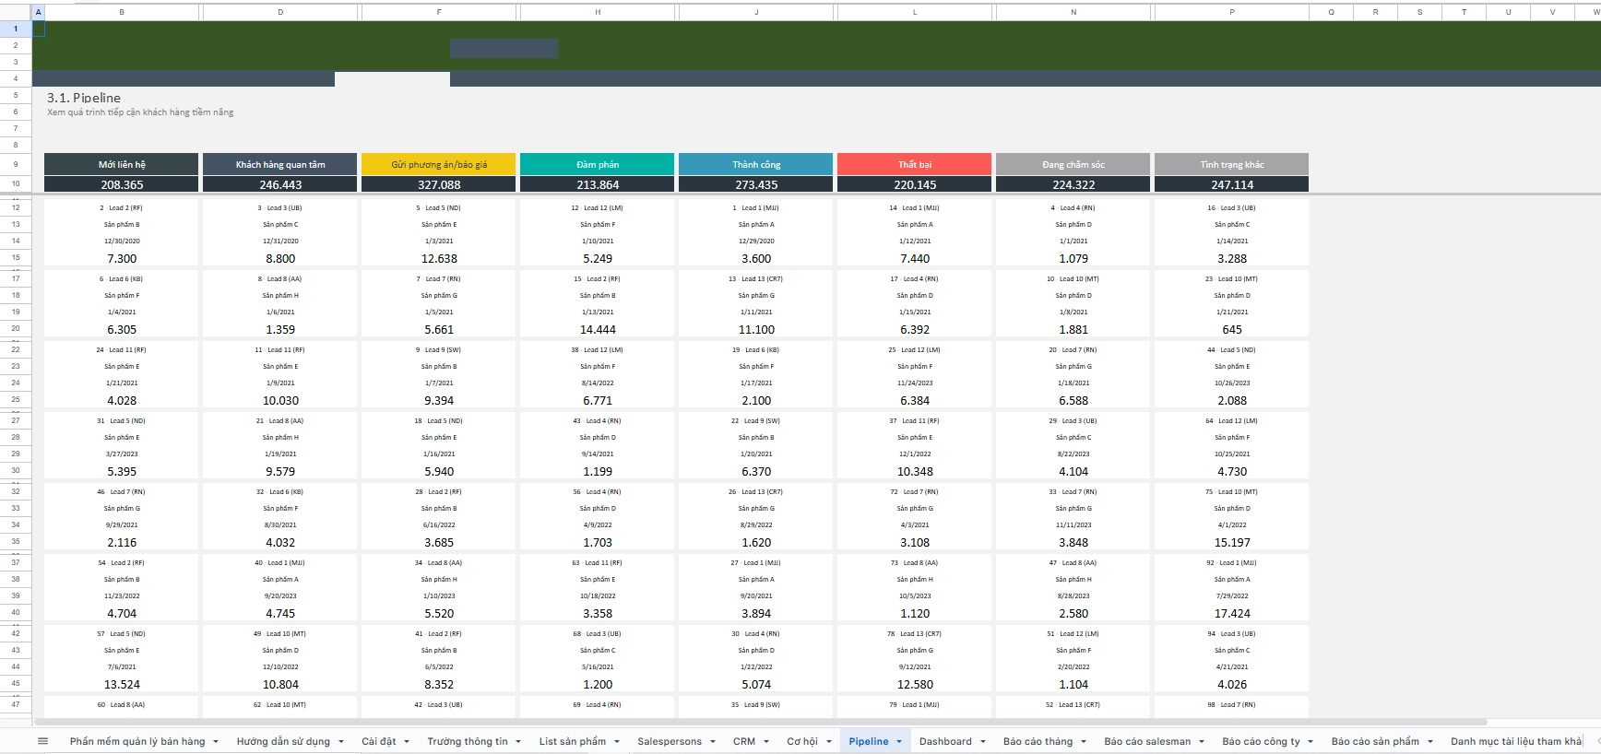Screen dimensions: 1601x754
Task: Open dropdown arrow on Phần mềm quản lý bán hàng tab
Action: tap(216, 741)
